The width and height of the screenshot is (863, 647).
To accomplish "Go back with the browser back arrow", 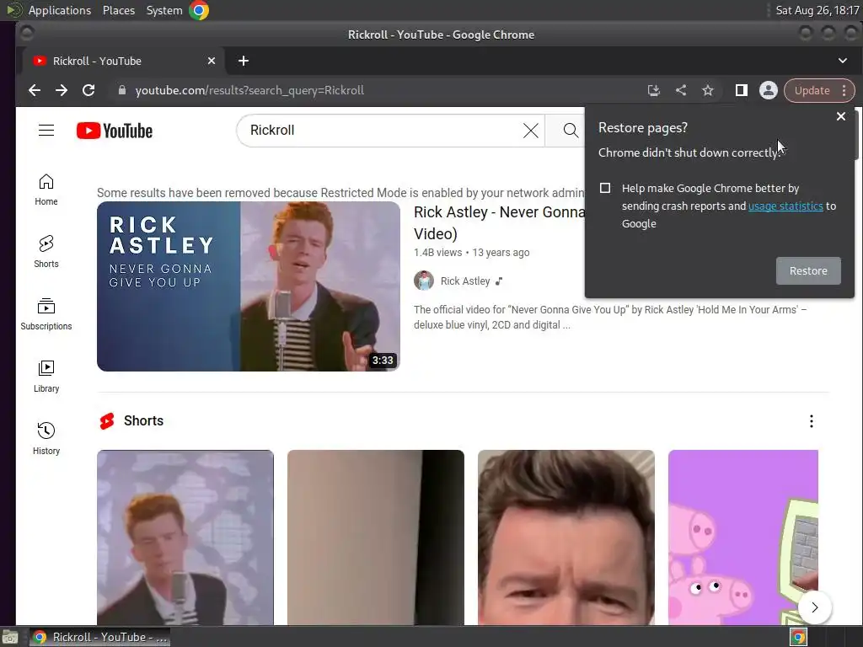I will pos(34,90).
